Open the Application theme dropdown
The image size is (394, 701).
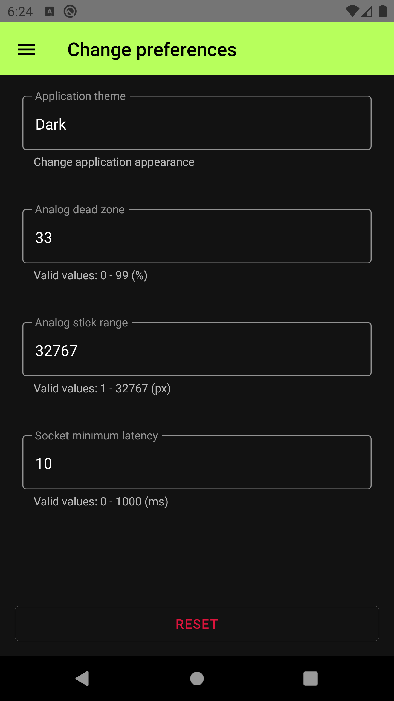point(197,123)
